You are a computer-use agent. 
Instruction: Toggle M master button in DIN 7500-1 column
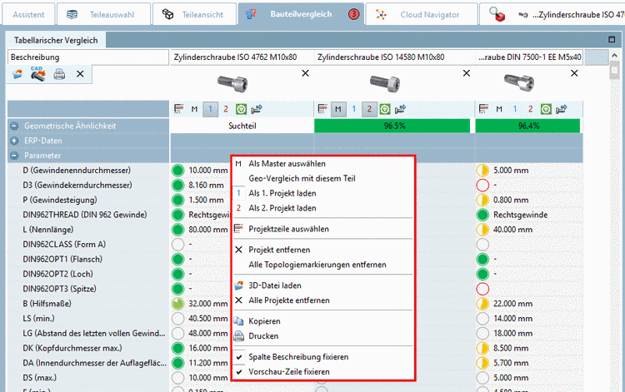point(499,109)
